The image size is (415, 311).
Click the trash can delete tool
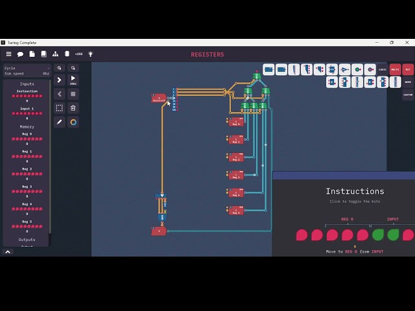73,108
